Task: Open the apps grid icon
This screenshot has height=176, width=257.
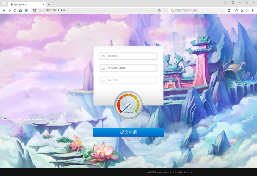Action: [x=229, y=10]
